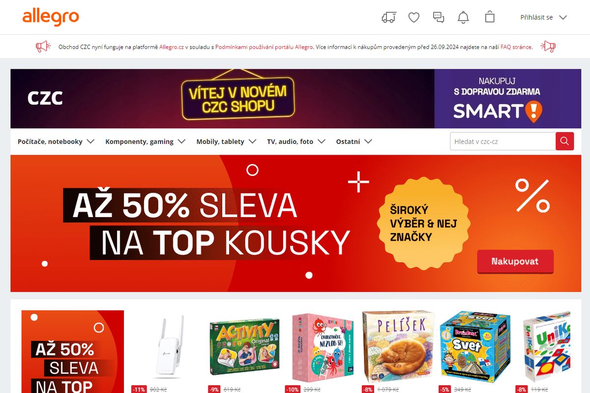Screen dimensions: 590x393
Task: Open the Allegro.cz link in notice
Action: tap(172, 47)
